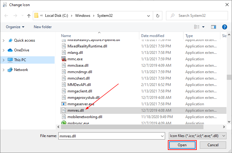Screen dimensions: 232x153
Task: Open the Organize menu
Action: click(15, 27)
